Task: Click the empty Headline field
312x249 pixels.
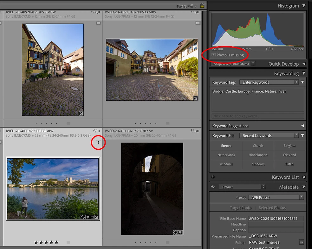Action: pos(276,224)
